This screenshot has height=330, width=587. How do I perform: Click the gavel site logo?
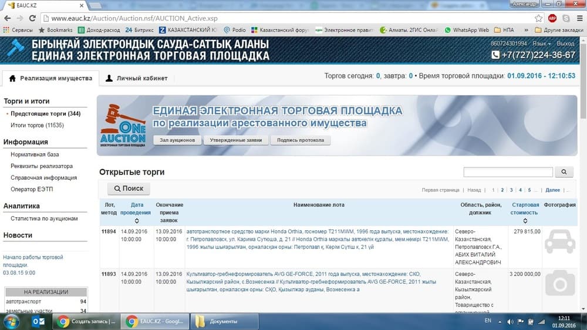16,49
